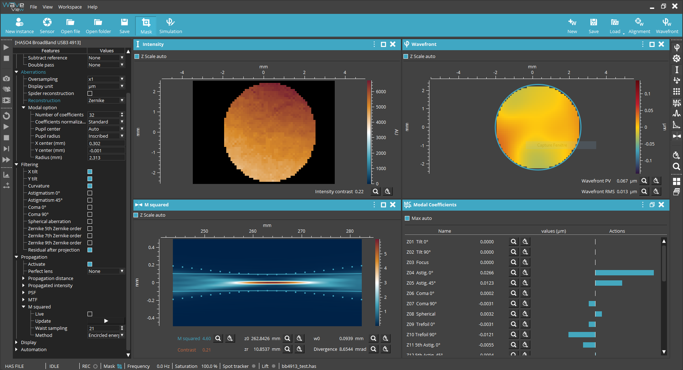Enable Spider reconstruction checkbox
This screenshot has height=370, width=683.
90,94
